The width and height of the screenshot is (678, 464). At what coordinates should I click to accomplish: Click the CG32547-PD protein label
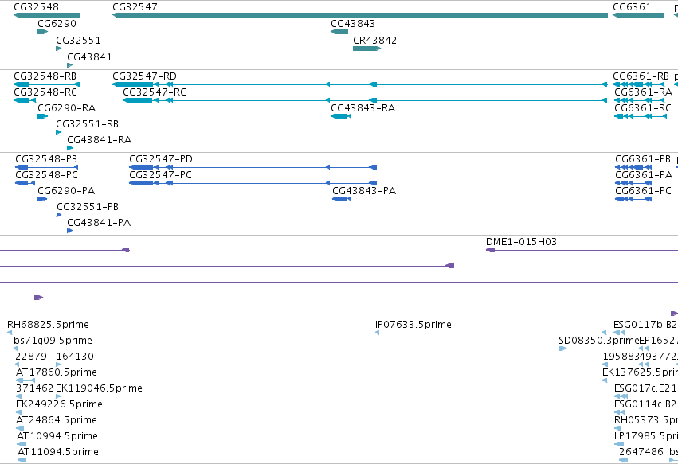click(161, 159)
